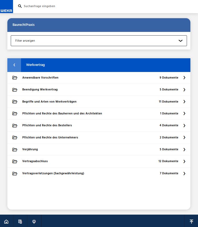Go back using the left chevron
The image size is (198, 227).
coord(14,65)
